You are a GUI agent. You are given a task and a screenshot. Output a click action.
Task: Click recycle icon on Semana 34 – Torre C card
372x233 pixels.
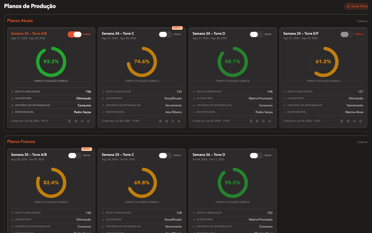pos(179,121)
